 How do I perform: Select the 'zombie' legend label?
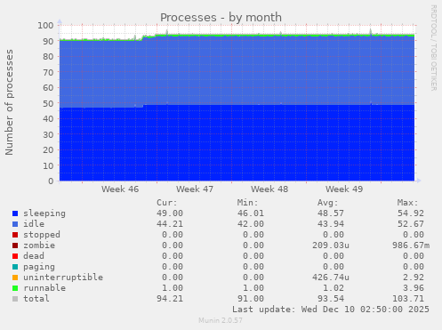click(x=39, y=245)
